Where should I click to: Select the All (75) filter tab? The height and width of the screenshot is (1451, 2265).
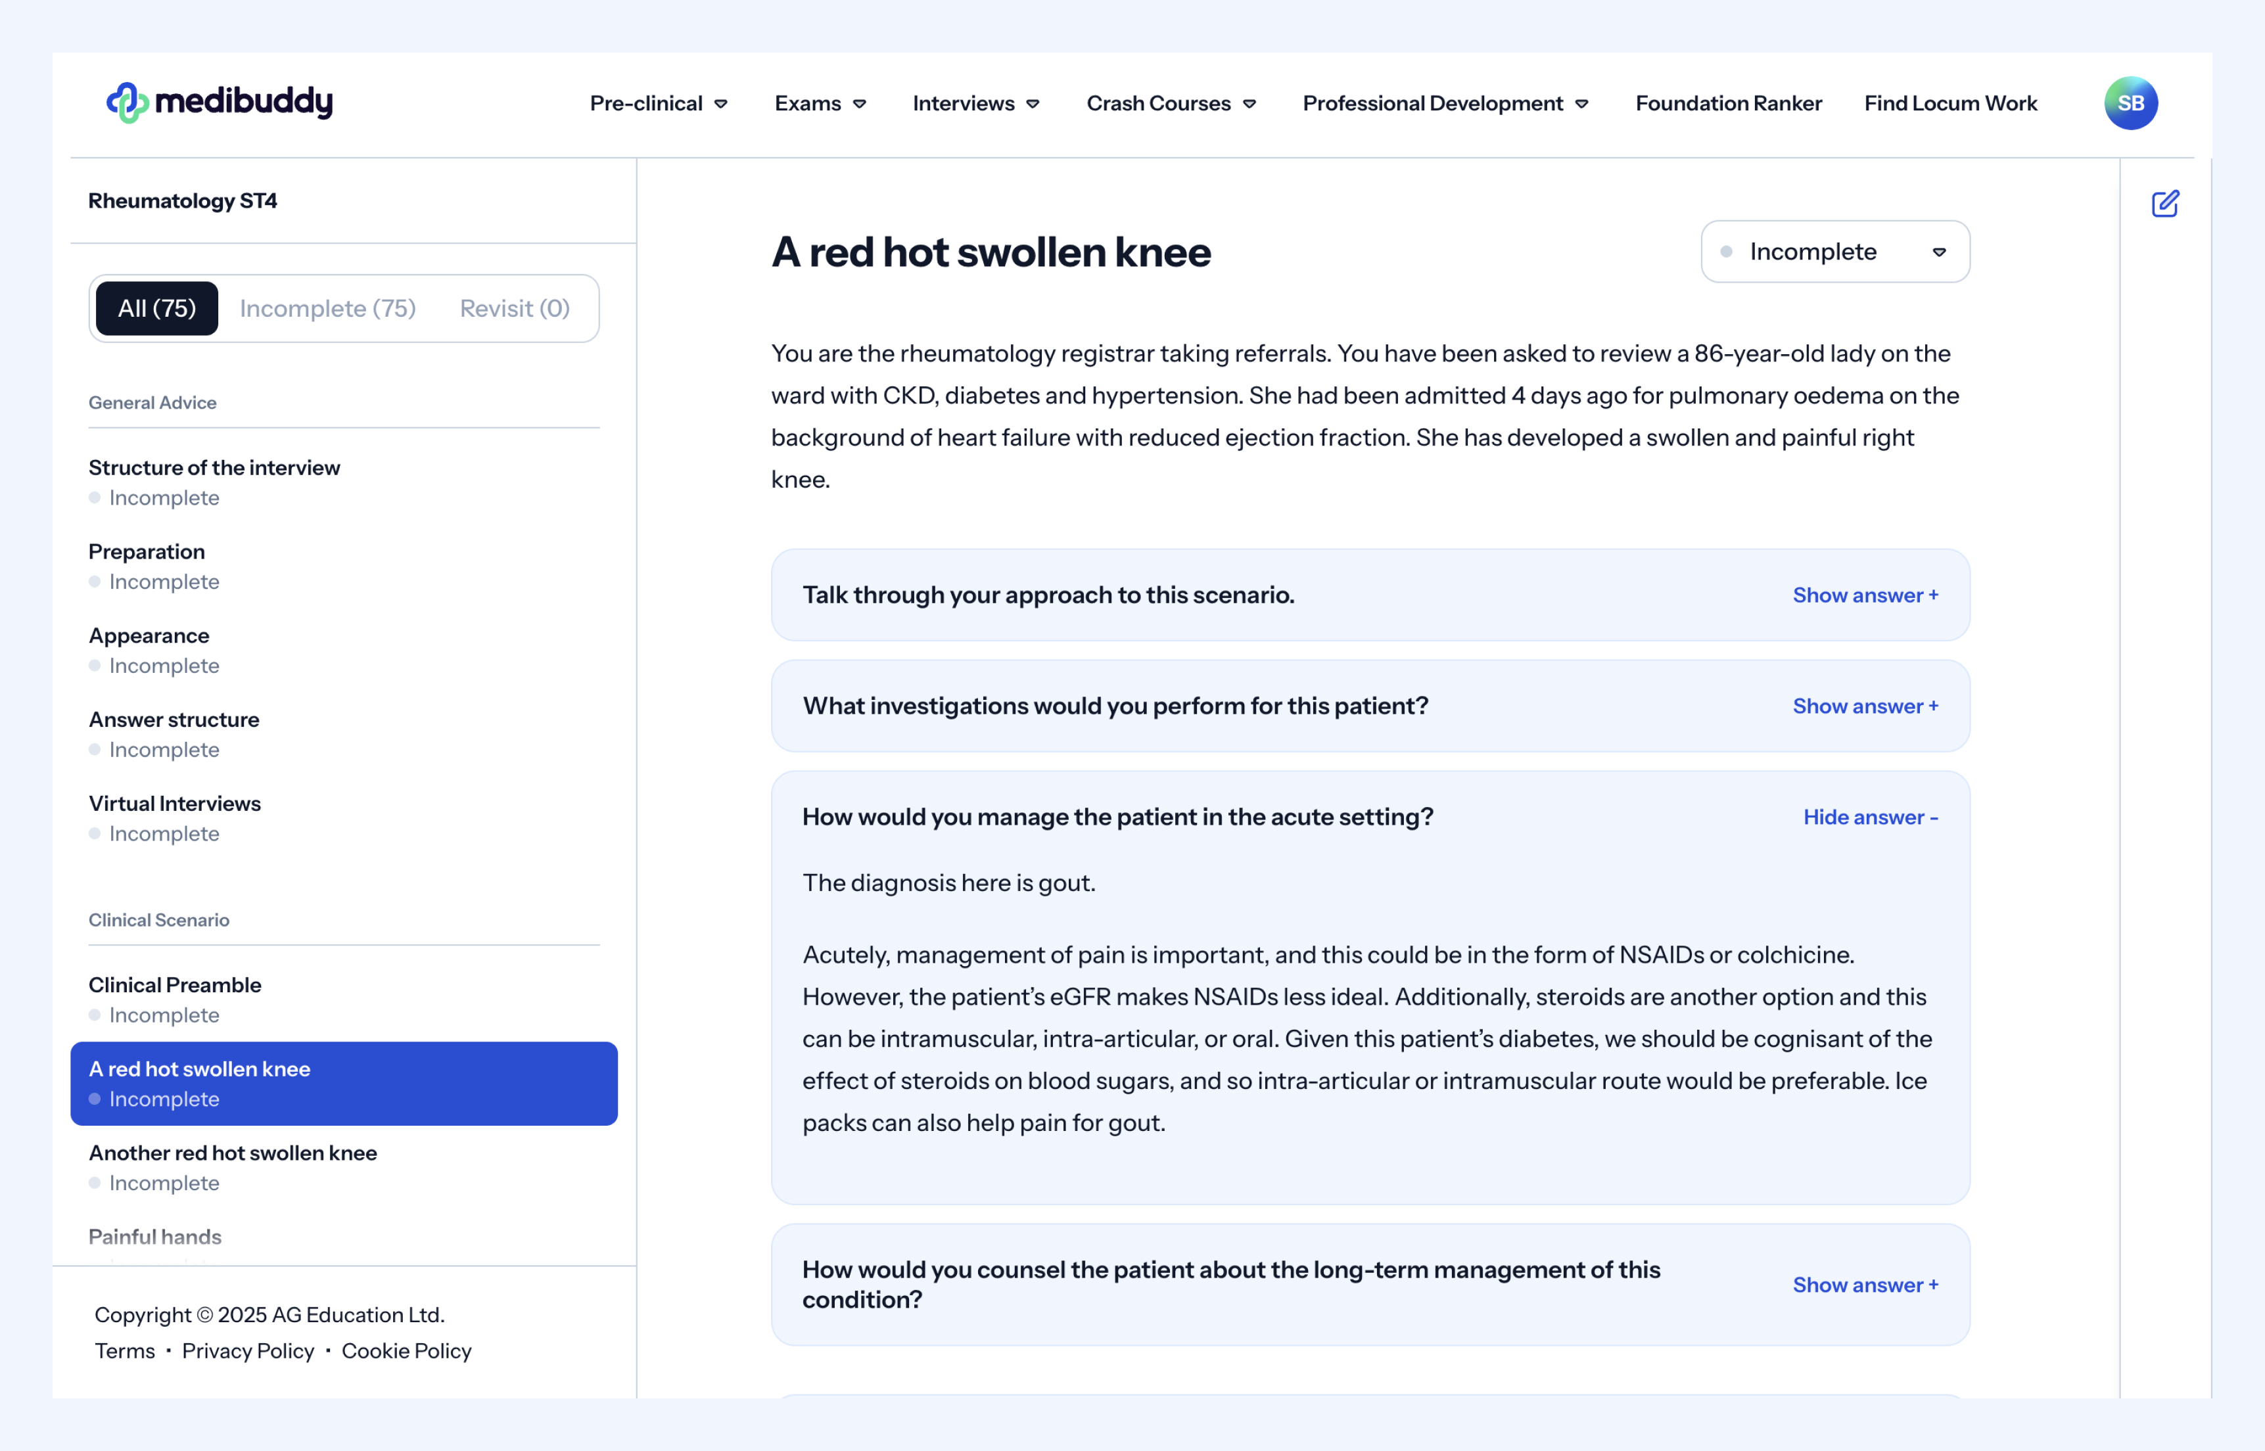coord(157,308)
